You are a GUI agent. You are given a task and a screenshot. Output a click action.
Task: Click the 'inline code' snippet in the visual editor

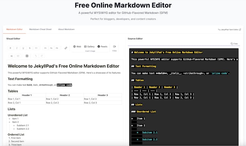pos(64,85)
